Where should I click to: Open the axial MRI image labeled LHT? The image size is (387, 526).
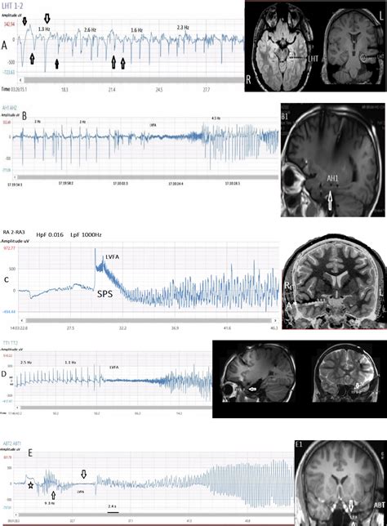point(283,47)
